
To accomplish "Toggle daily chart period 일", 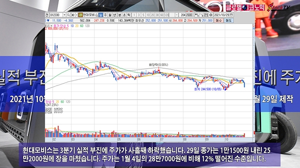I will pos(100,15).
